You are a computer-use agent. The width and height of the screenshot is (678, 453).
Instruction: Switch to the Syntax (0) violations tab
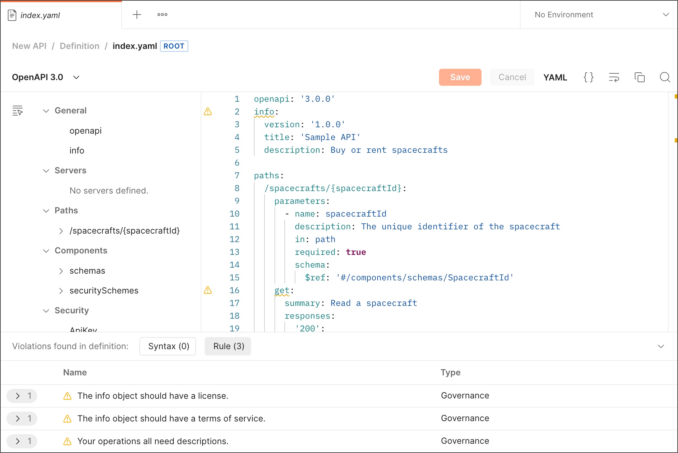pyautogui.click(x=167, y=346)
